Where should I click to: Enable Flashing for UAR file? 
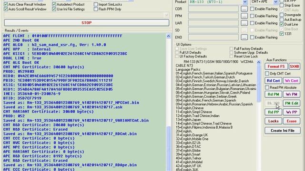click(252, 23)
